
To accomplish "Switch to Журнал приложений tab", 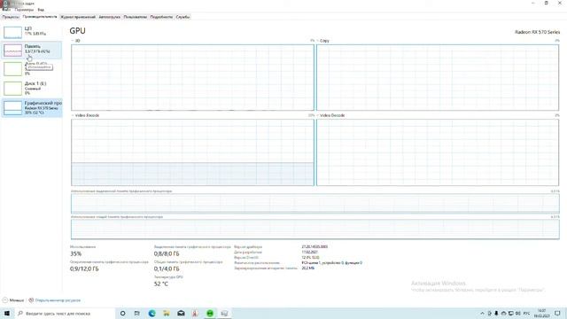I will pyautogui.click(x=78, y=17).
